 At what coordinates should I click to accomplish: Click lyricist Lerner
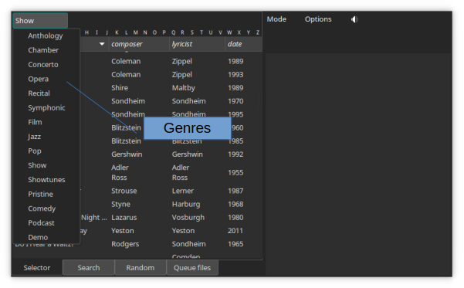[x=182, y=191]
